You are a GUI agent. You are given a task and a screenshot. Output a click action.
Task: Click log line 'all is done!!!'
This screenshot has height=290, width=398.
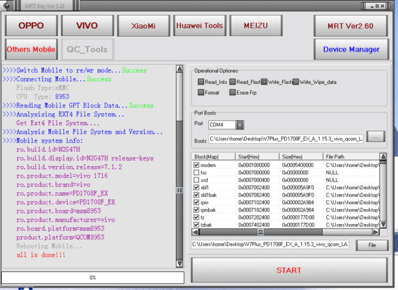[x=41, y=255]
